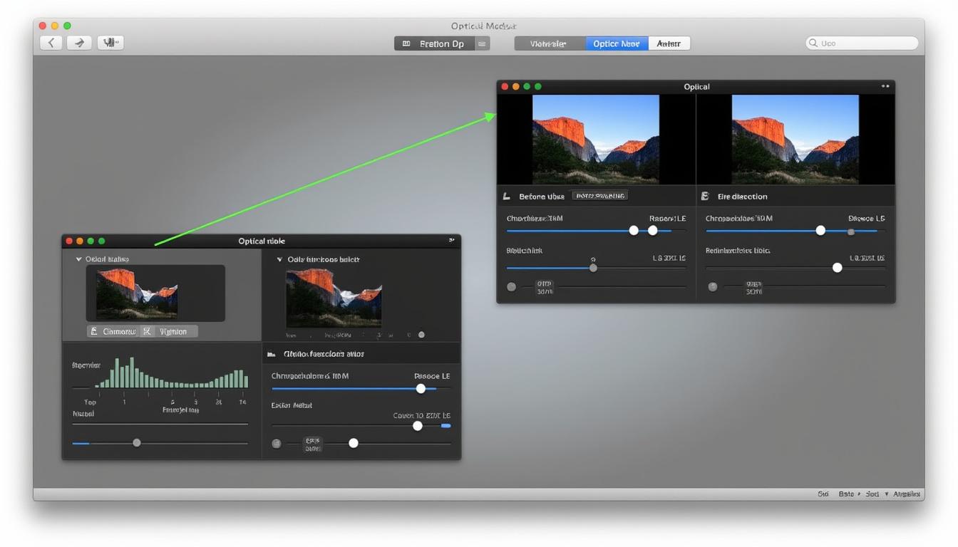Collapse the 'Odiz tiirckons bulicit' disclosure triangle
The image size is (958, 547).
click(x=279, y=259)
